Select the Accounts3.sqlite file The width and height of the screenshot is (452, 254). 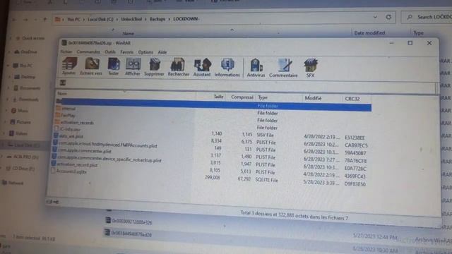click(x=69, y=171)
